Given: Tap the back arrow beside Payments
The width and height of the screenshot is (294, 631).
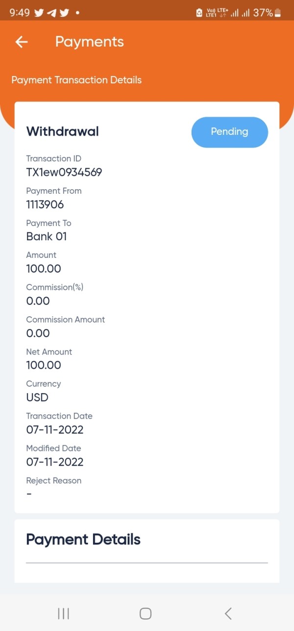Looking at the screenshot, I should 22,42.
